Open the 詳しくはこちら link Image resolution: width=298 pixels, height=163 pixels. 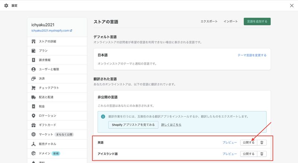tap(171, 125)
